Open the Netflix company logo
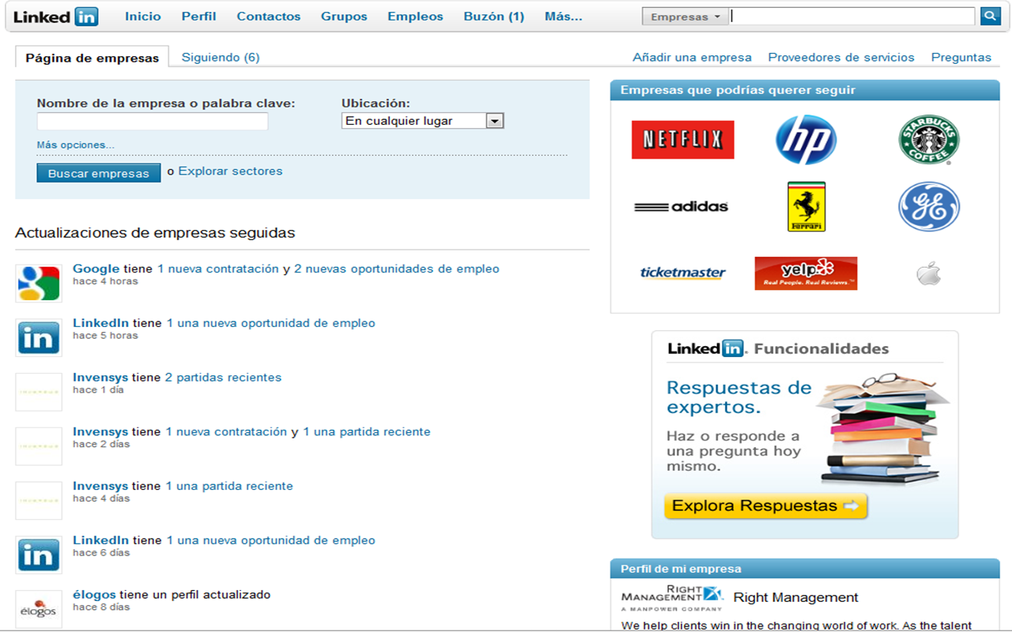Screen dimensions: 1012x632 pos(683,140)
